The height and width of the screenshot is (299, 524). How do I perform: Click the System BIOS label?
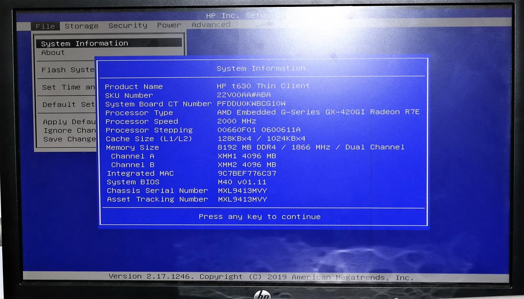pos(133,182)
